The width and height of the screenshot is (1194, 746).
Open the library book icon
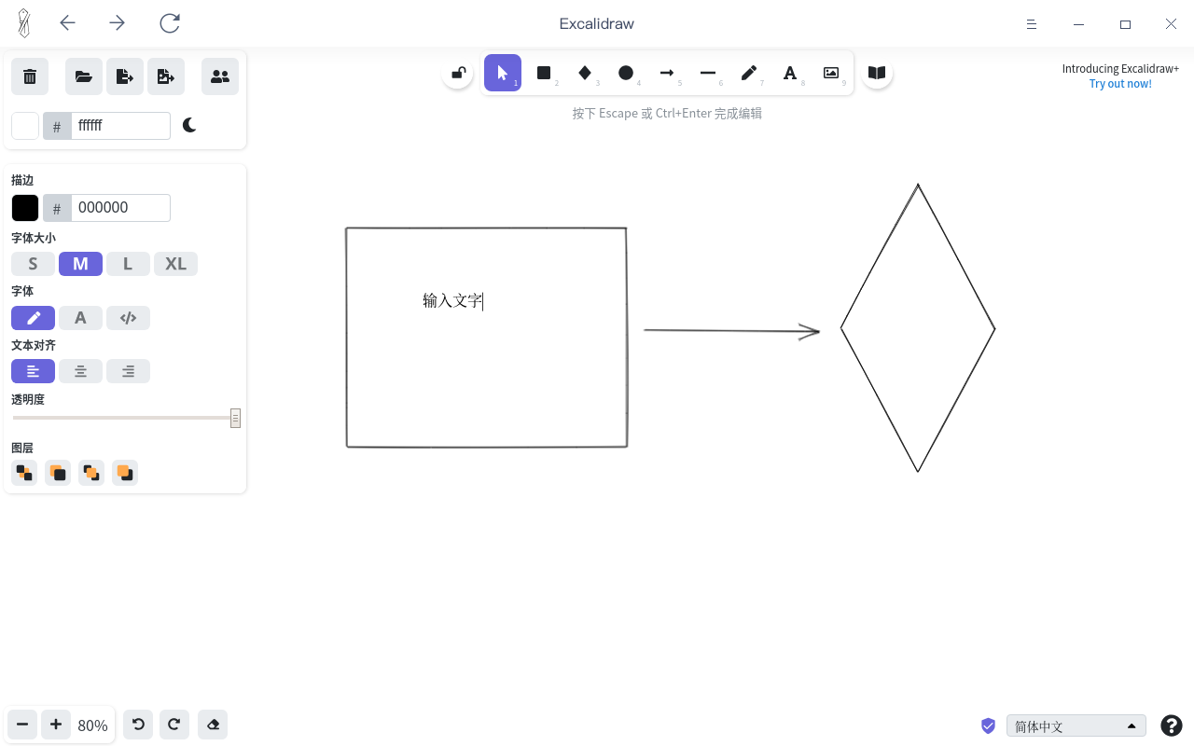pyautogui.click(x=877, y=73)
